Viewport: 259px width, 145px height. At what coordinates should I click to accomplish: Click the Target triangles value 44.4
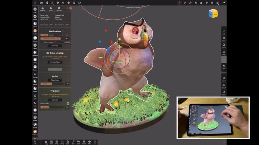click(61, 35)
